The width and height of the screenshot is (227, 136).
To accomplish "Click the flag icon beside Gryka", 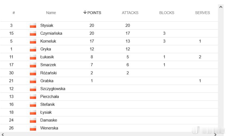I will point(33,49).
